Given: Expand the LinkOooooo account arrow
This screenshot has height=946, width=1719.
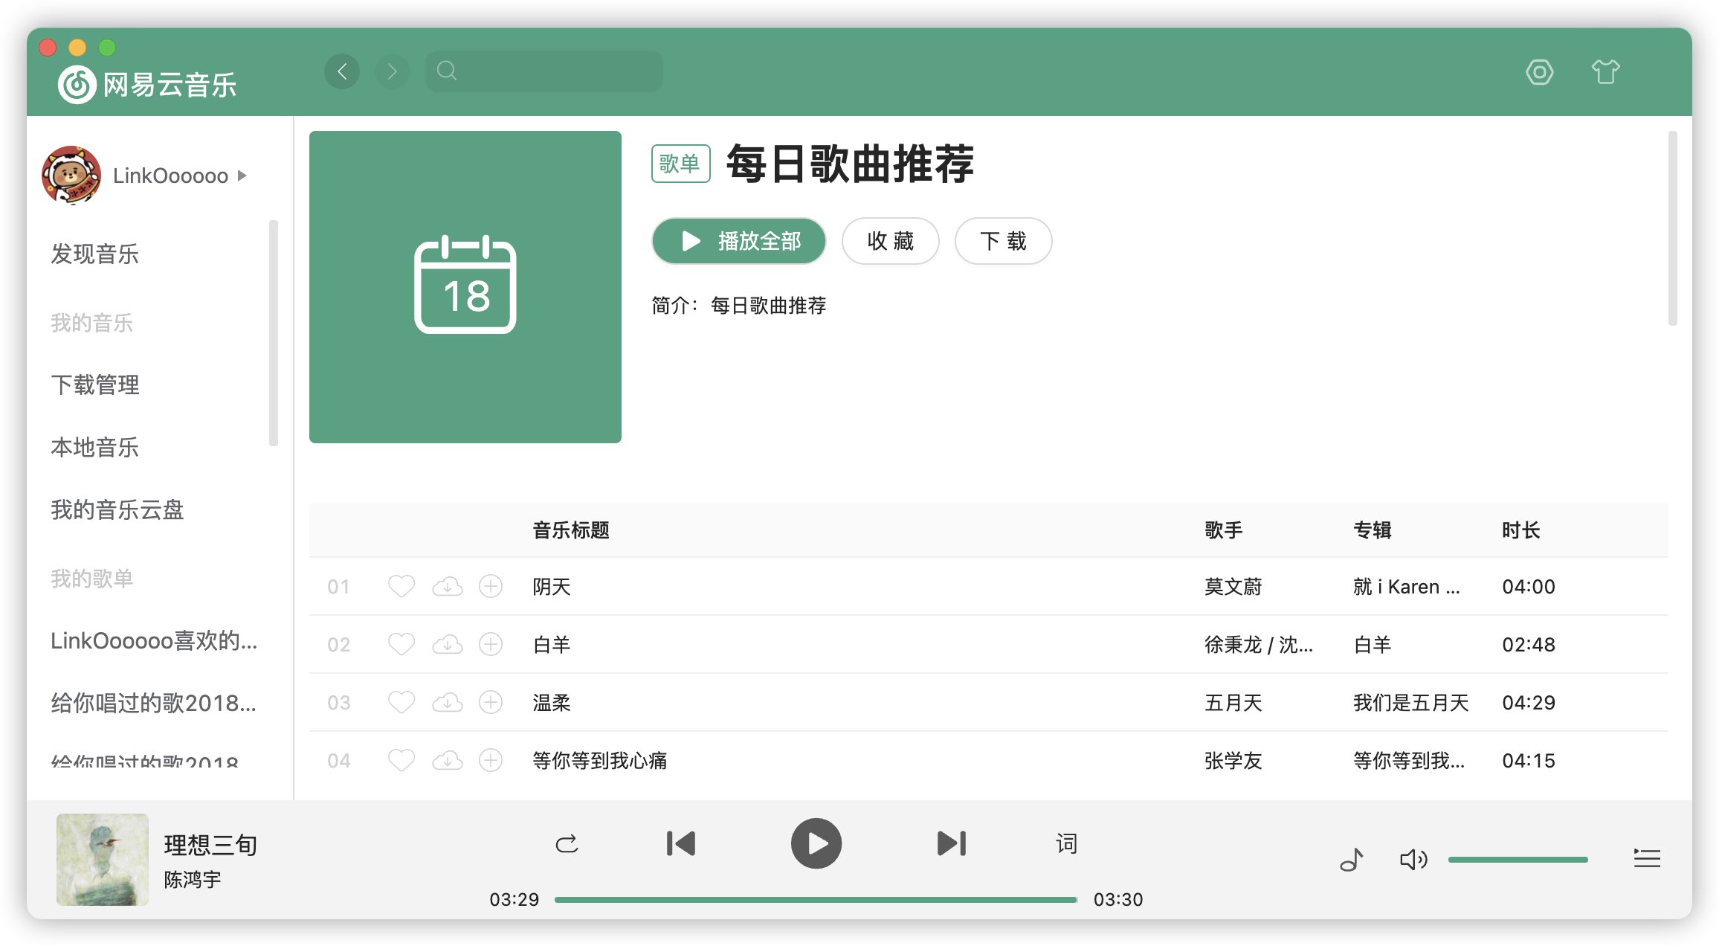Looking at the screenshot, I should click(242, 176).
